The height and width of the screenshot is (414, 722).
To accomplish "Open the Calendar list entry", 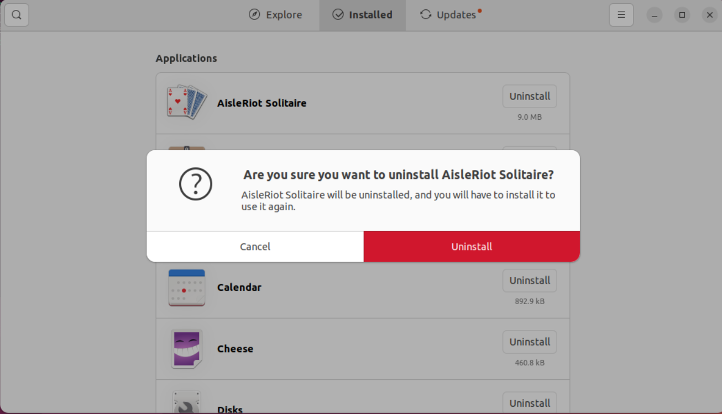I will 363,287.
